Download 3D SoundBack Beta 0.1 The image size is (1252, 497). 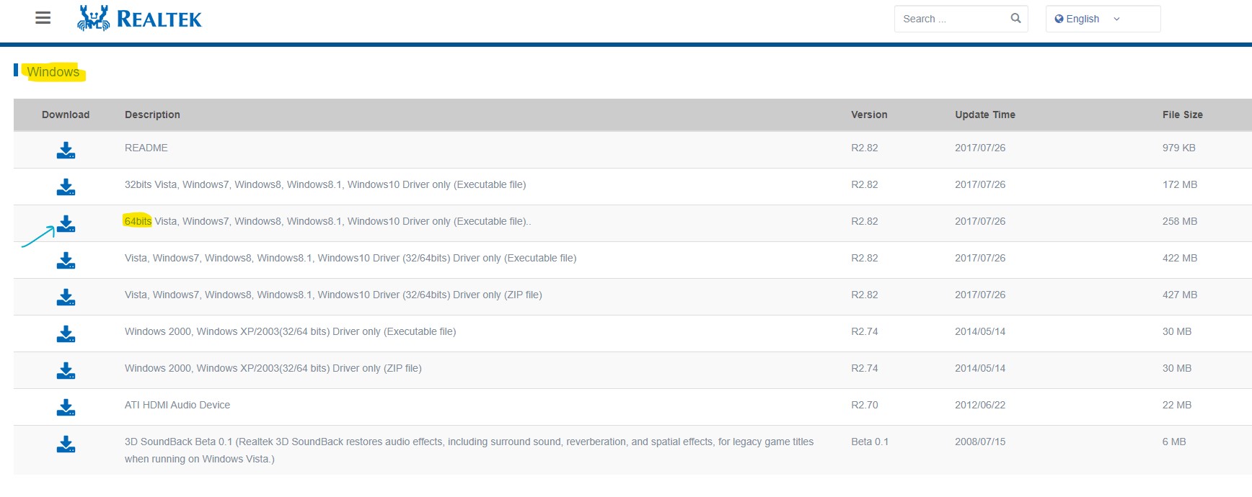(x=66, y=444)
